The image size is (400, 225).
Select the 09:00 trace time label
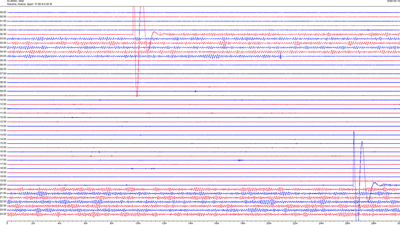coord(3,91)
